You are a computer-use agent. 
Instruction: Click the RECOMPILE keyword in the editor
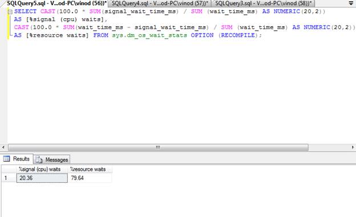pyautogui.click(x=238, y=35)
